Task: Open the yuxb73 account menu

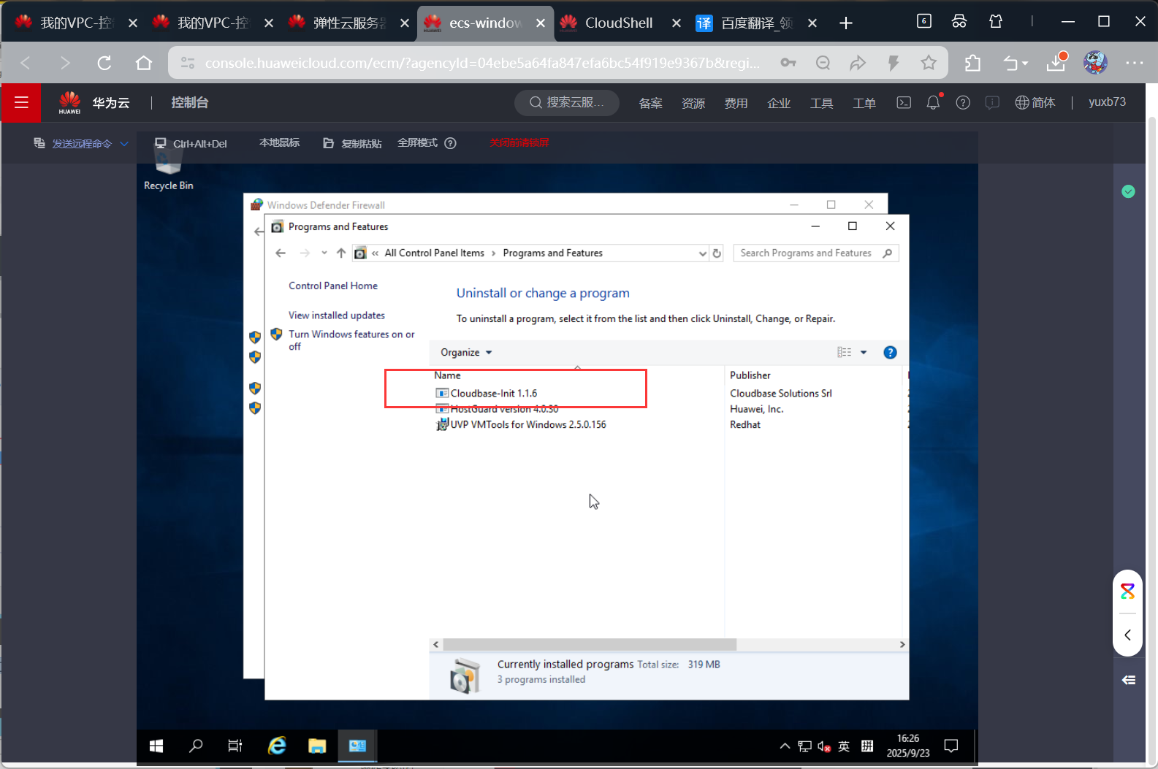Action: [1107, 102]
